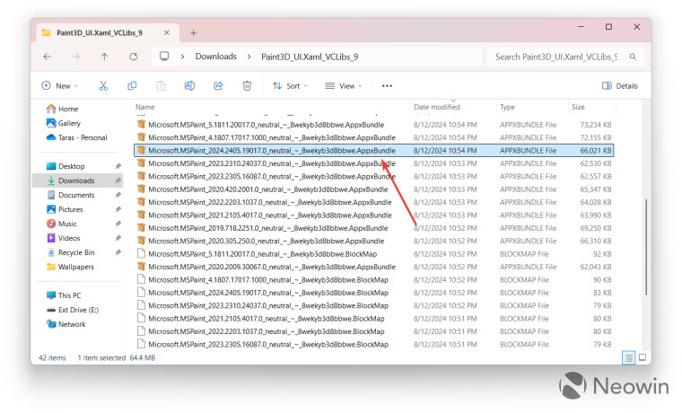The height and width of the screenshot is (413, 682).
Task: Open the New dropdown menu
Action: pyautogui.click(x=59, y=85)
